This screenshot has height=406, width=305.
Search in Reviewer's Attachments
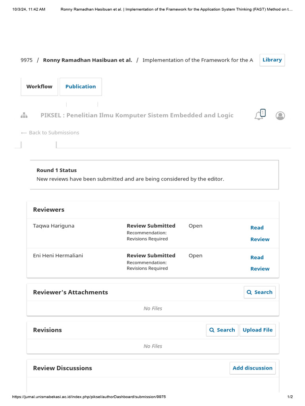[x=260, y=292]
